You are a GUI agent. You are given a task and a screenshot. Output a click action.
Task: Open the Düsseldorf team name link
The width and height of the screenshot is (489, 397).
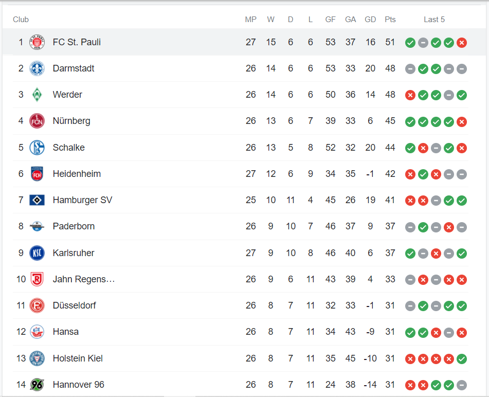click(x=74, y=305)
